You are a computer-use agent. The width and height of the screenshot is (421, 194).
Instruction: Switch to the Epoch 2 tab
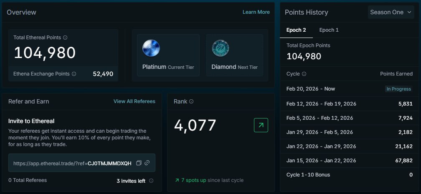(x=296, y=30)
